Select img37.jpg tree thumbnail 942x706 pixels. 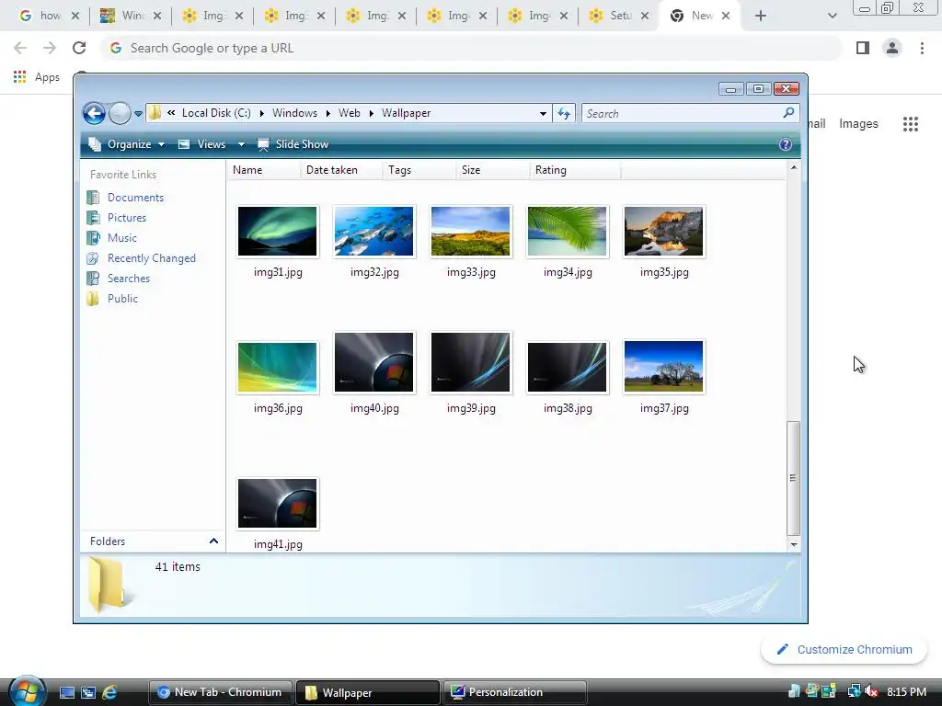(x=664, y=366)
